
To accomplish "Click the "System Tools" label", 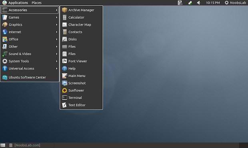I will tap(19, 61).
